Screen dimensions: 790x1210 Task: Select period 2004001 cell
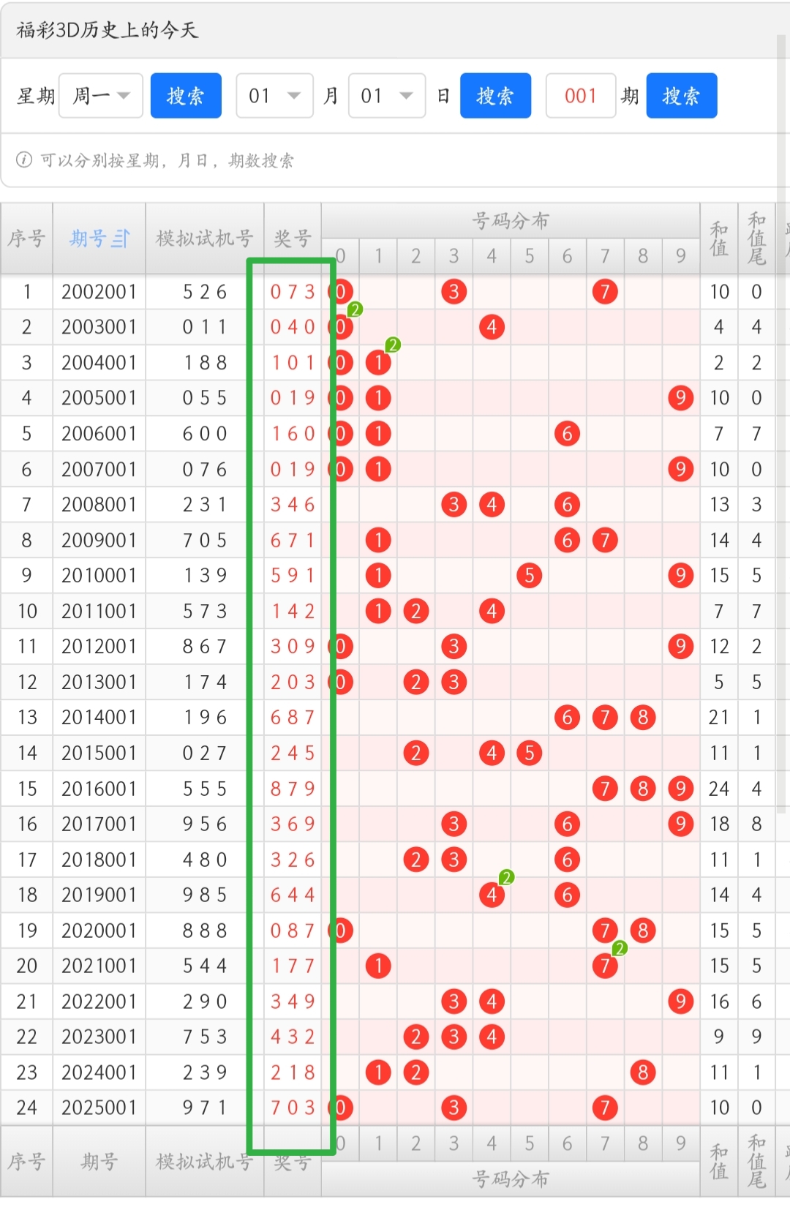pyautogui.click(x=99, y=363)
